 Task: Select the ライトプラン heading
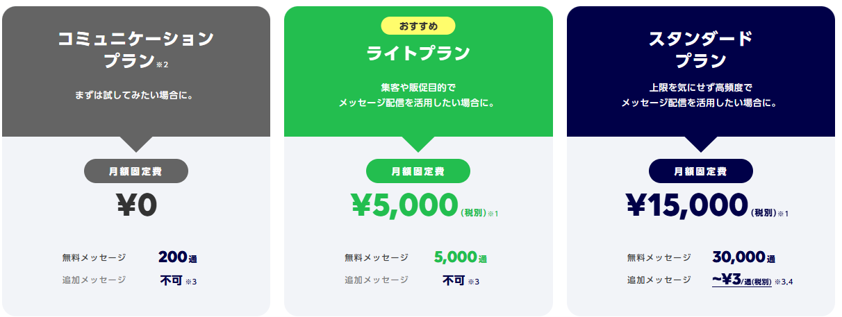(x=418, y=53)
